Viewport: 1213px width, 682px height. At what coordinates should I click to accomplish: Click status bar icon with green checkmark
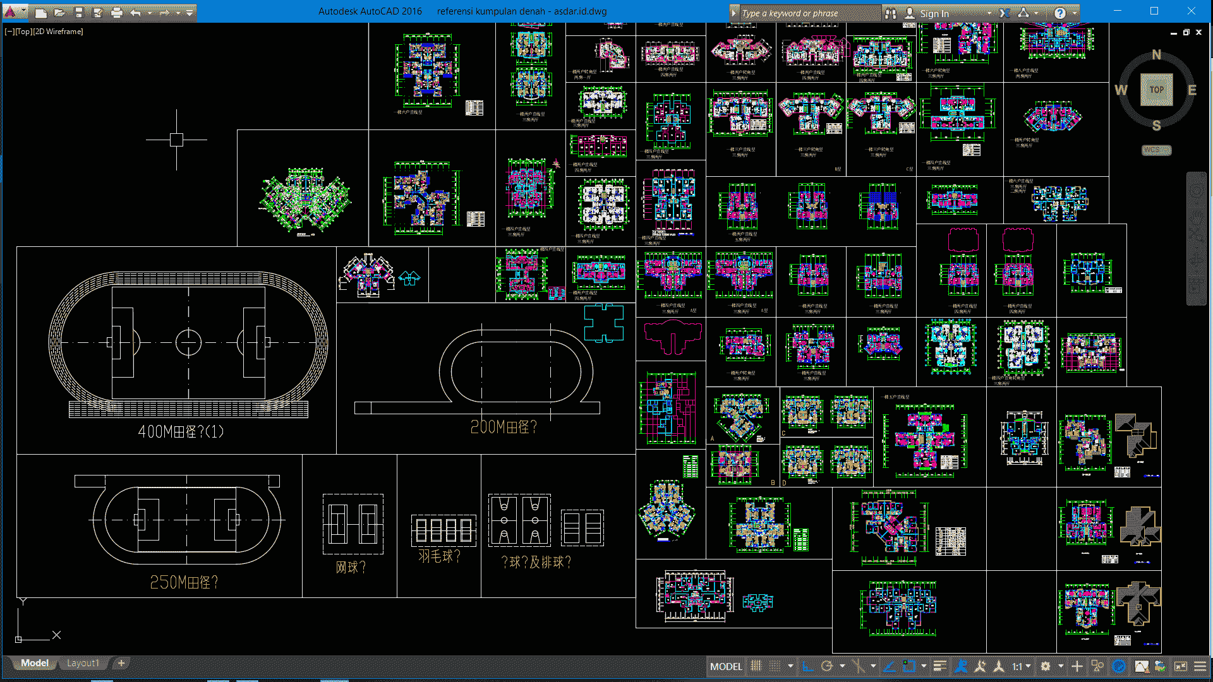click(x=1161, y=666)
